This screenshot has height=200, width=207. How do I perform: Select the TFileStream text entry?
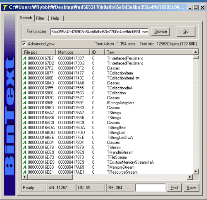[x=117, y=157]
